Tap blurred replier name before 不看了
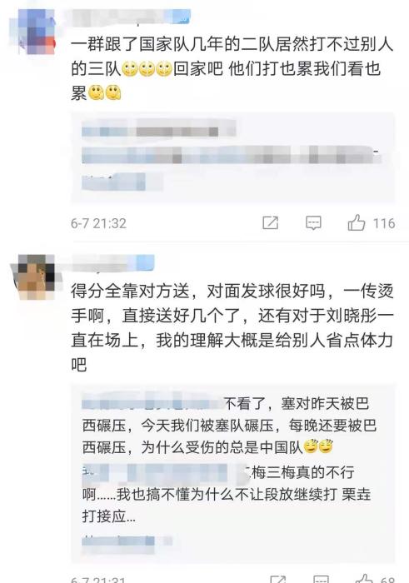 152,403
